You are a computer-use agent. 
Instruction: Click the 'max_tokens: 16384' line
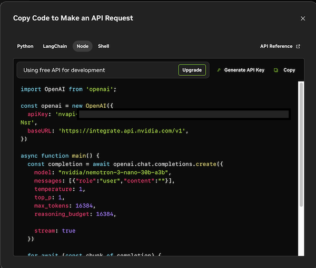point(65,205)
